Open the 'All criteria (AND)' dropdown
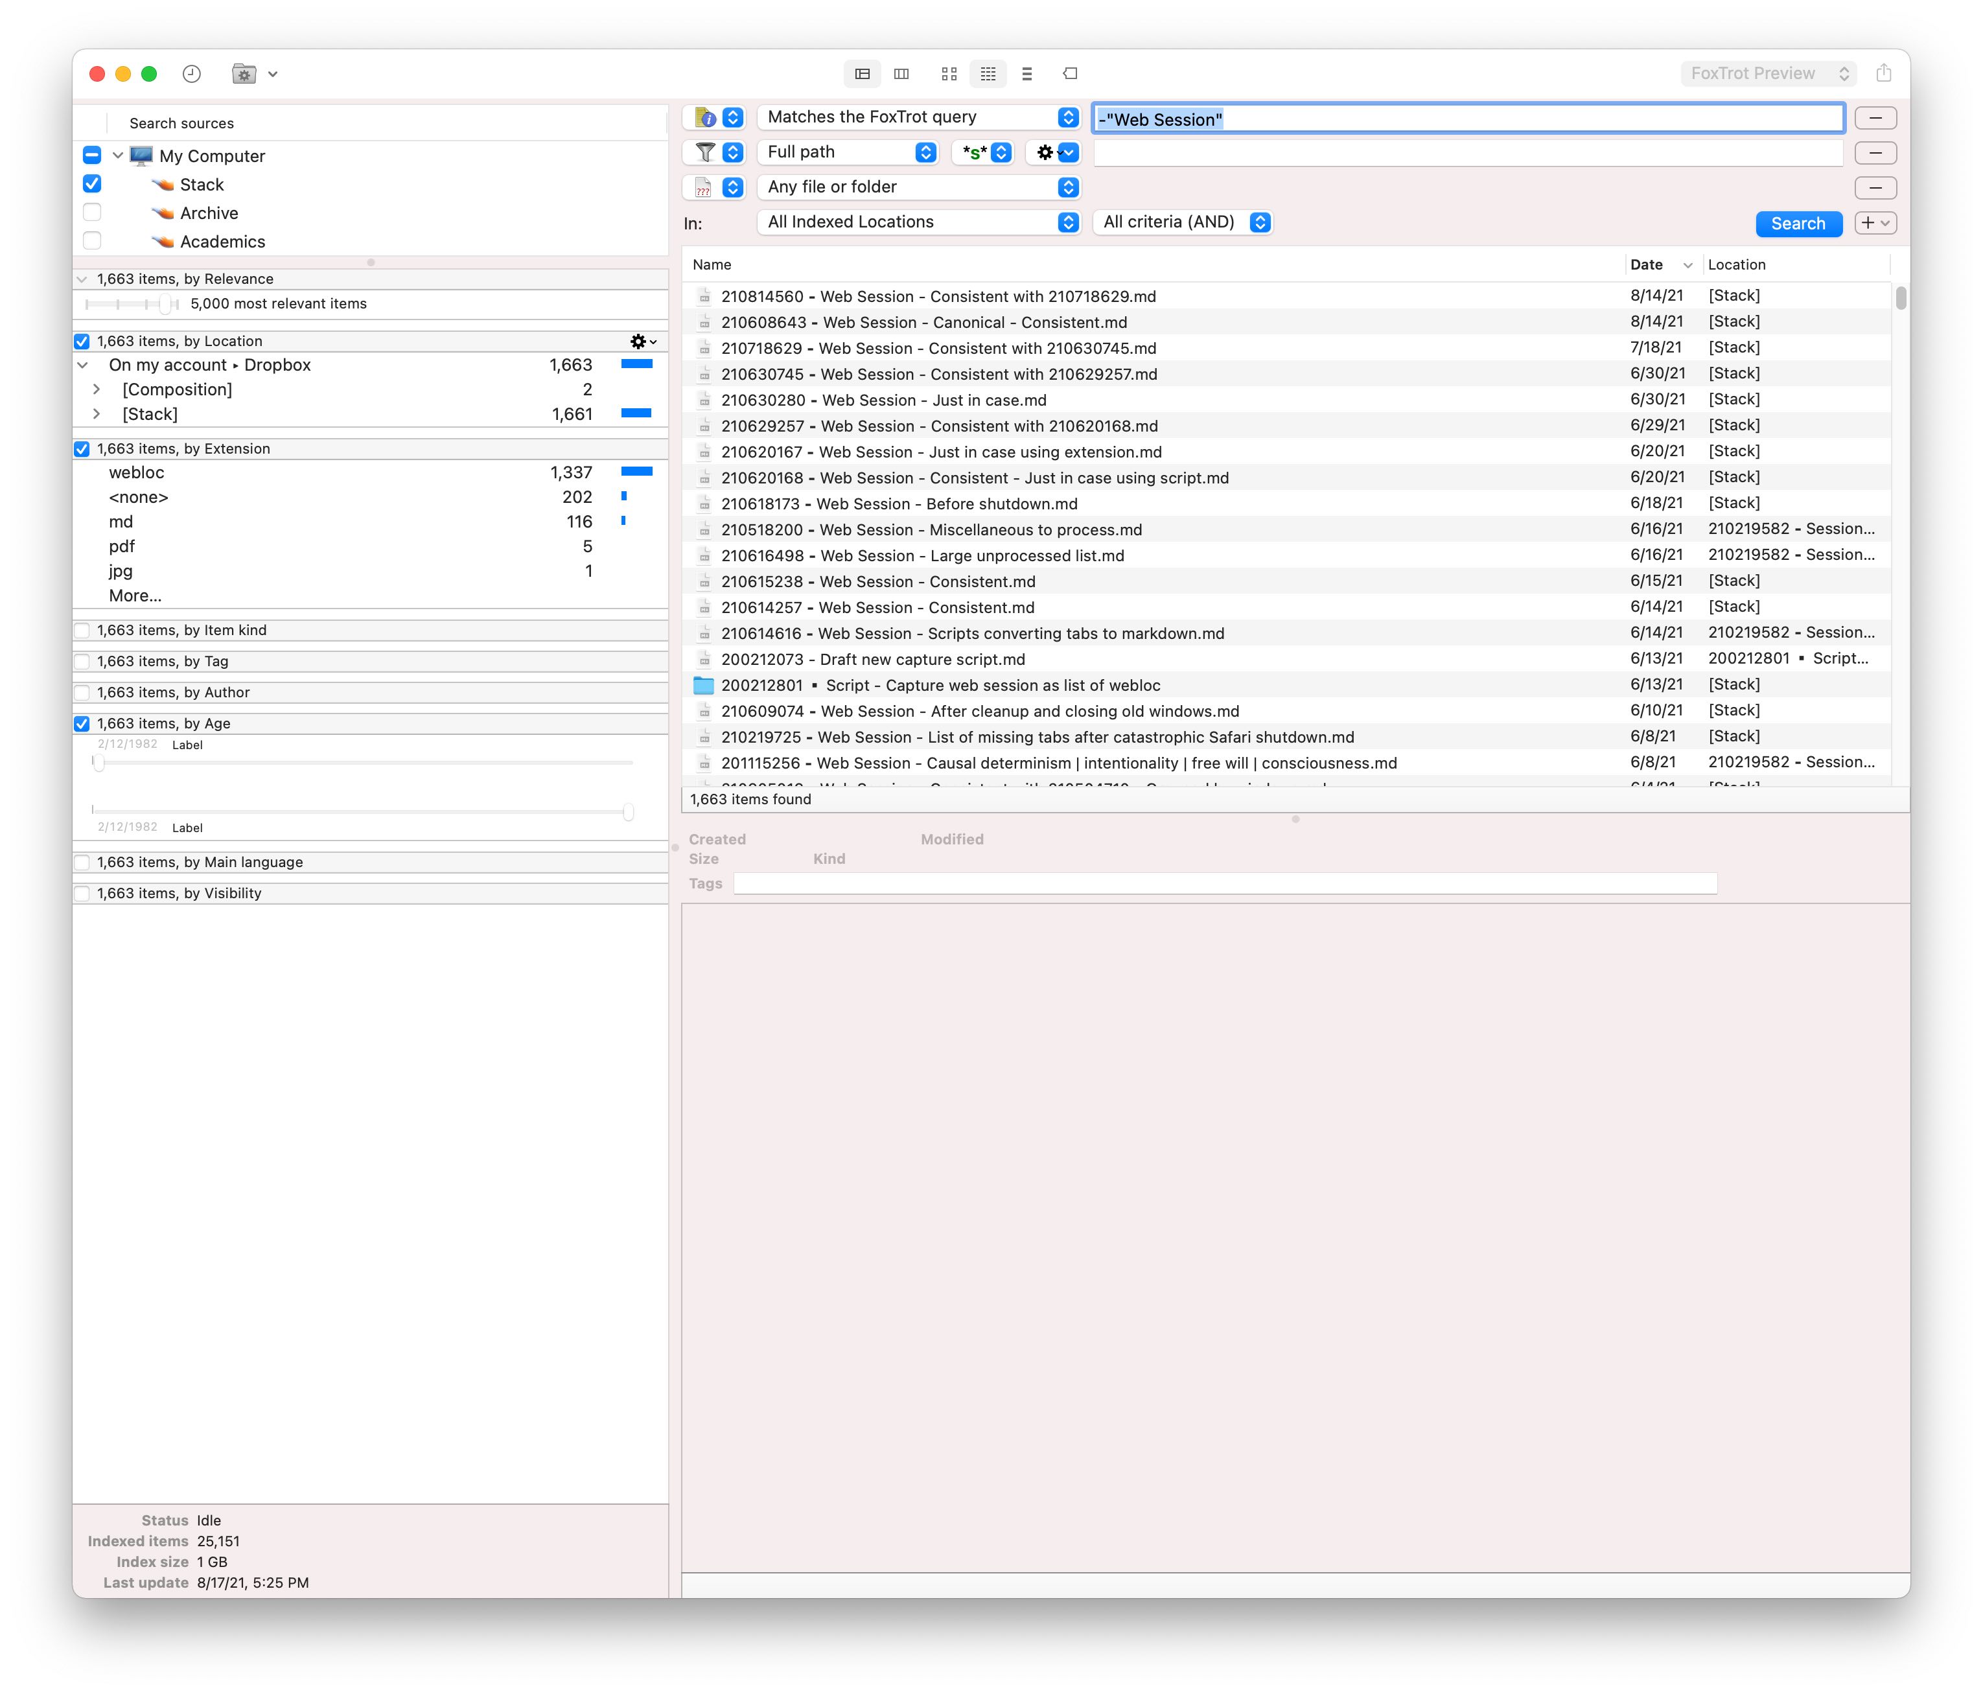1983x1694 pixels. click(x=1182, y=222)
